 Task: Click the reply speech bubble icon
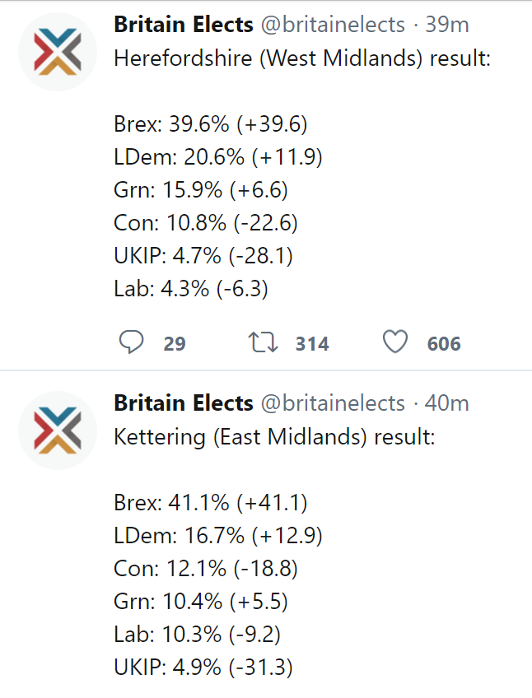tap(131, 342)
